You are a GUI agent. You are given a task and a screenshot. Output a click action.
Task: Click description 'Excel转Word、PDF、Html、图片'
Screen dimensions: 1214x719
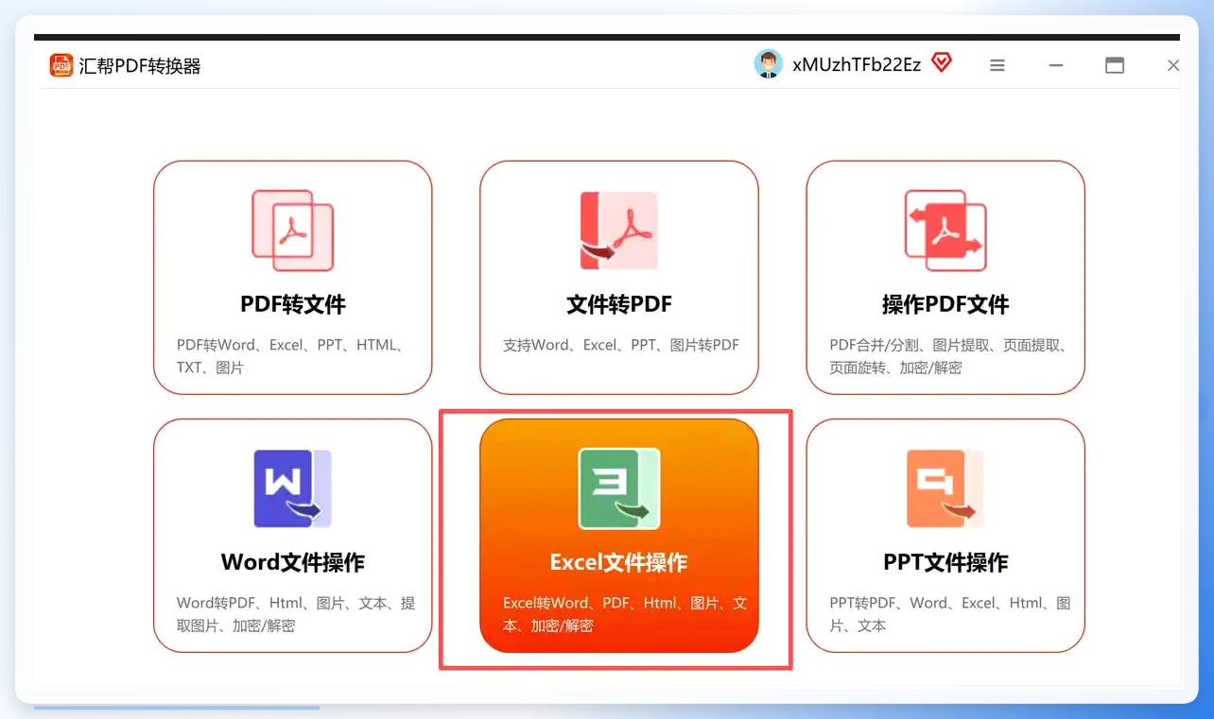coord(624,614)
